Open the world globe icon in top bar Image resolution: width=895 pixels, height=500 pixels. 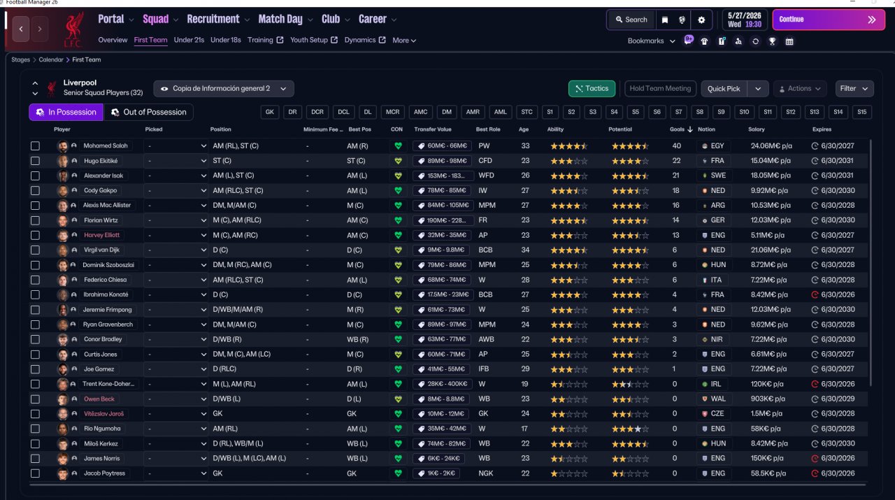click(682, 20)
